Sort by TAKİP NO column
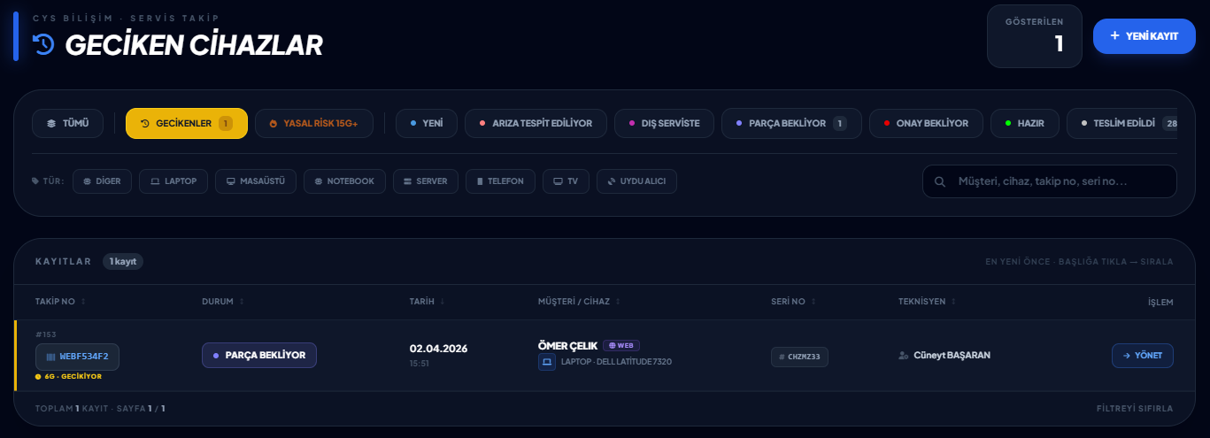 click(x=60, y=302)
